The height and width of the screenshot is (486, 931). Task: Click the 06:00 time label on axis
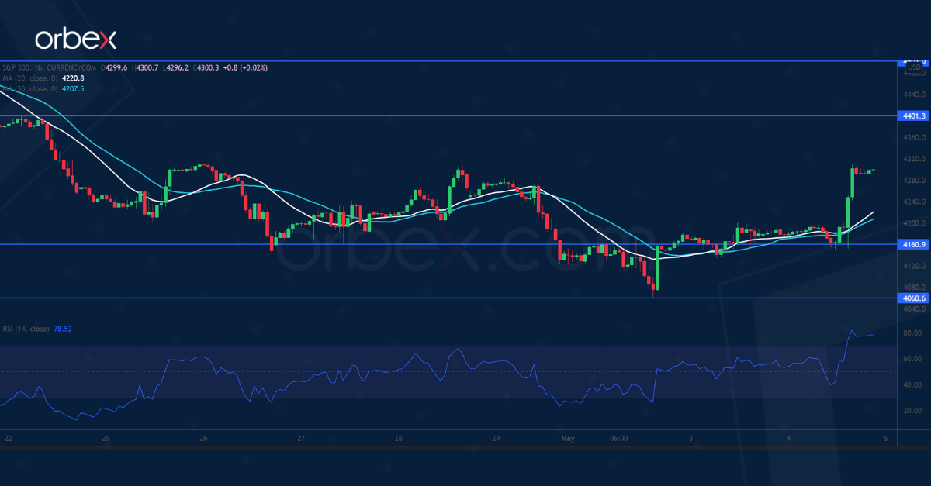618,438
